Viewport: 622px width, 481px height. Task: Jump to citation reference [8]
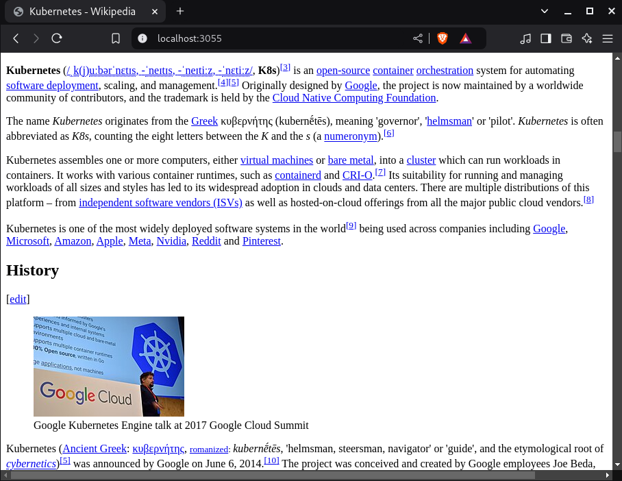pyautogui.click(x=588, y=199)
